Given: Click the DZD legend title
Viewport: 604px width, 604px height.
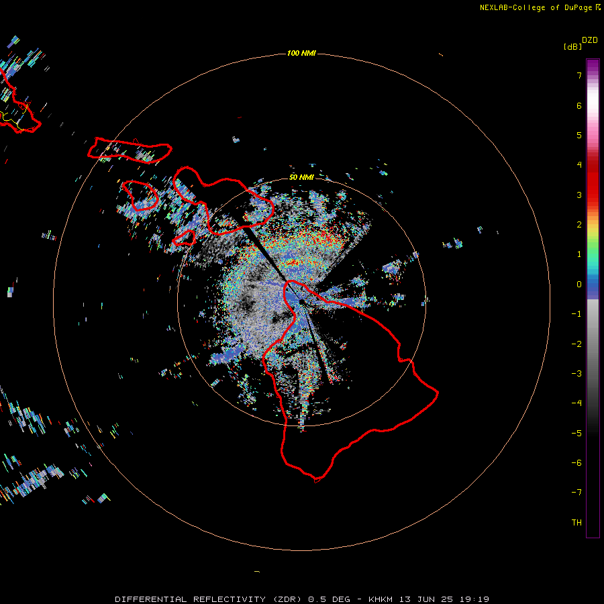Looking at the screenshot, I should 590,40.
